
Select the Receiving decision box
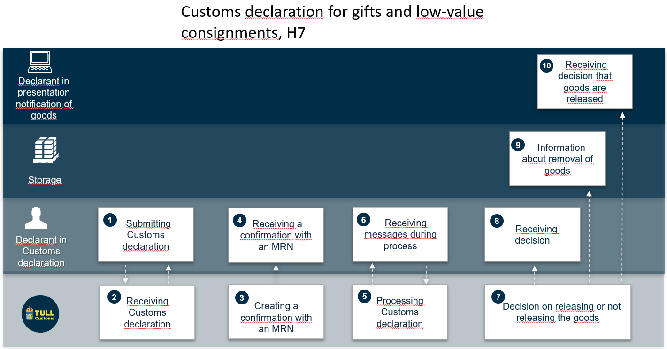[x=532, y=234]
